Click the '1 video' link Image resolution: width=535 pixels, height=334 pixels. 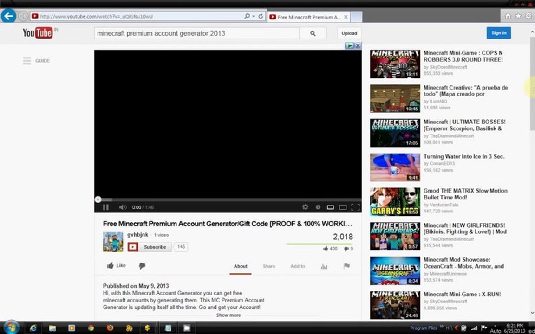coord(161,235)
